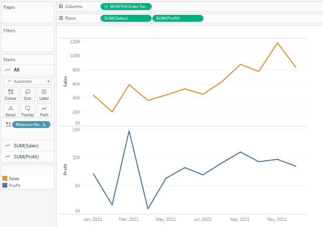The image size is (323, 227).
Task: Click the orange Sales legend swatch
Action: [5, 179]
